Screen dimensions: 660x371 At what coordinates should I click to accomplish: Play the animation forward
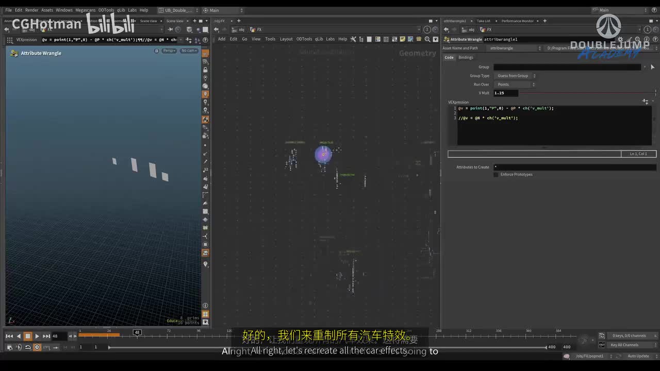(x=37, y=336)
